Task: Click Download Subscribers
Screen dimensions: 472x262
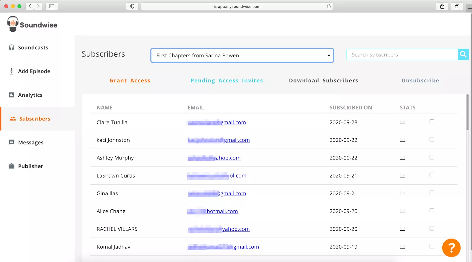Action: pyautogui.click(x=323, y=81)
